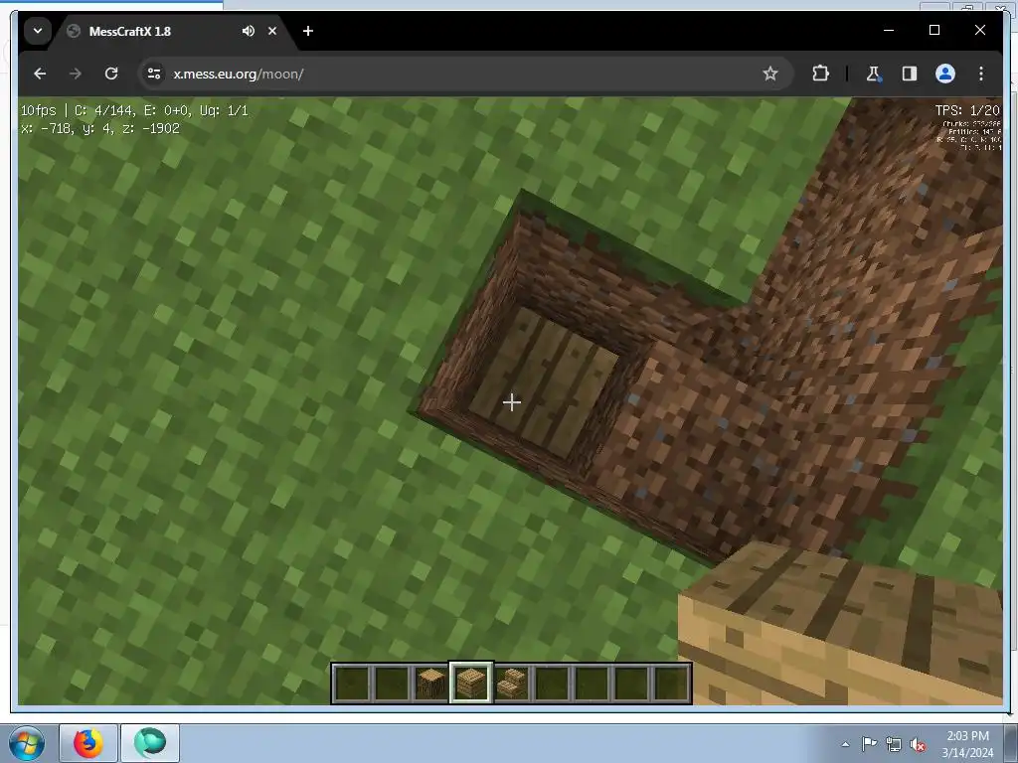Close the MessCraftX 1.8 tab
The image size is (1018, 763).
[x=272, y=31]
